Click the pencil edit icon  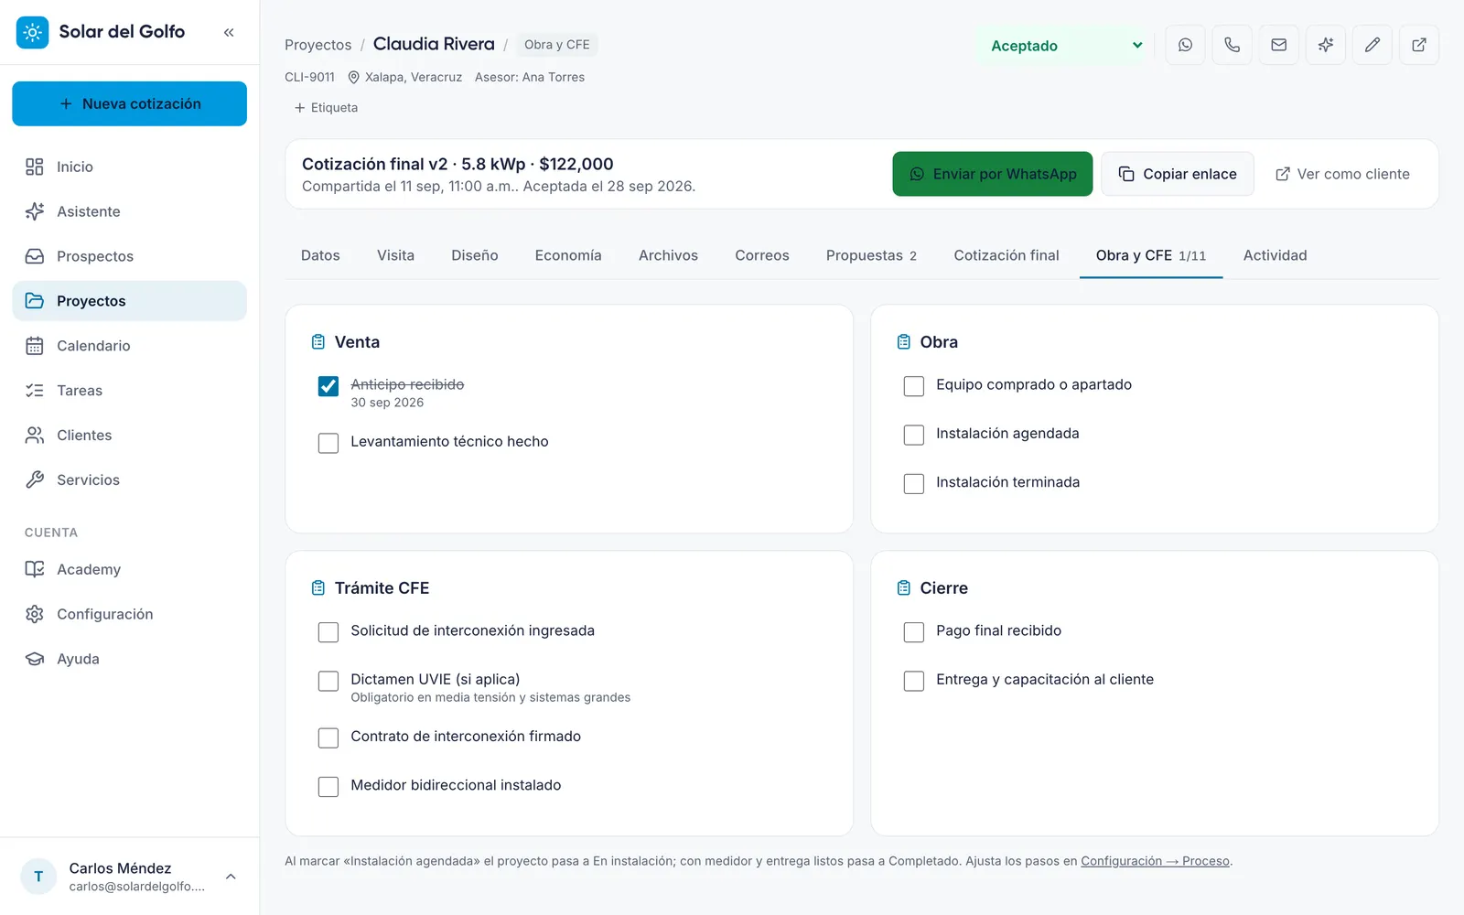1372,45
